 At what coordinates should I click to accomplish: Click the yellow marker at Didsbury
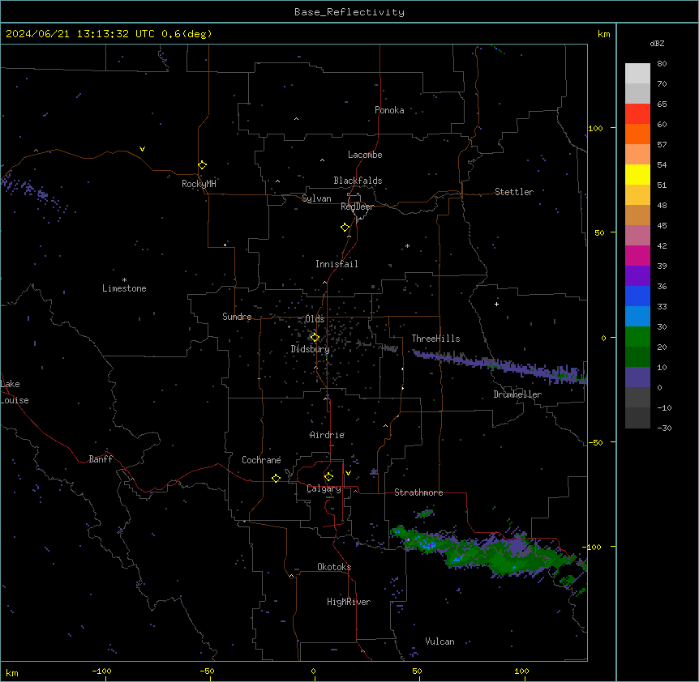click(x=315, y=338)
